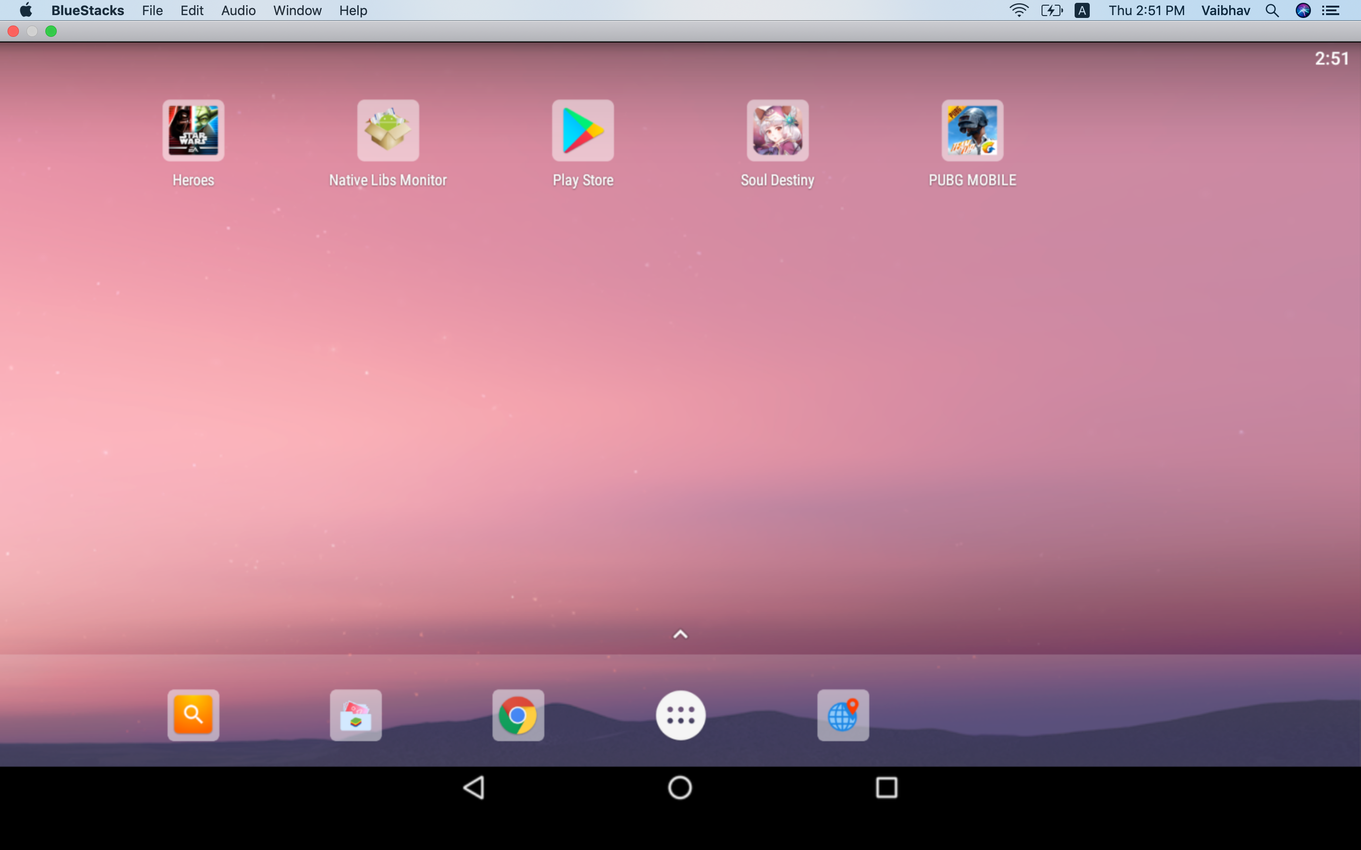This screenshot has height=850, width=1361.
Task: Open Window menu in BlueStacks
Action: 297,11
